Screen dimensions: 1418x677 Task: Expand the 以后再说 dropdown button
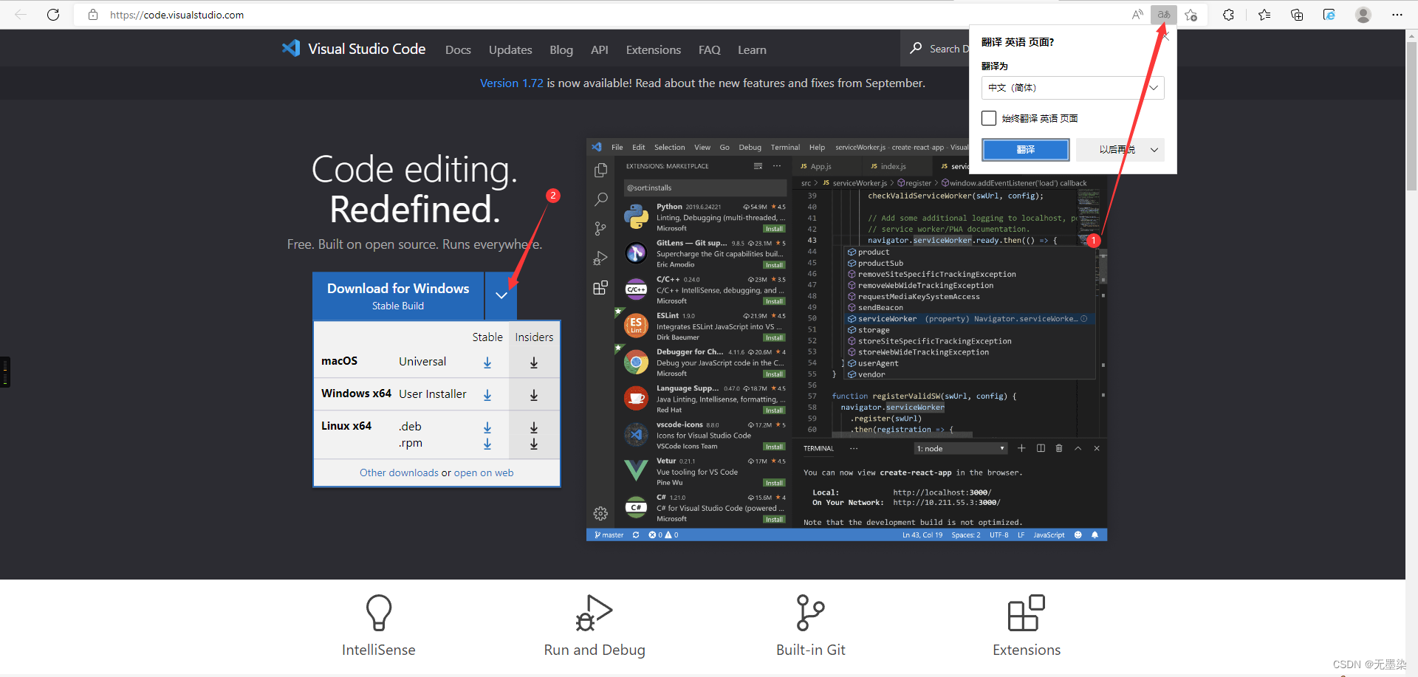tap(1154, 150)
